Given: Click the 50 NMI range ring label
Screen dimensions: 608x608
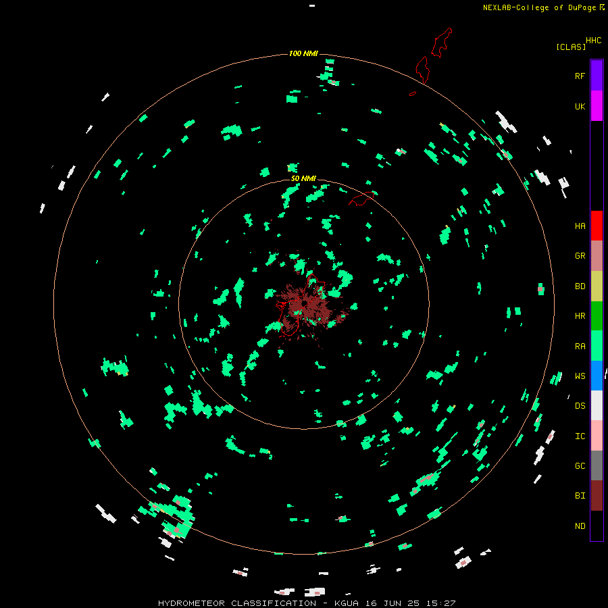Looking at the screenshot, I should coord(303,179).
